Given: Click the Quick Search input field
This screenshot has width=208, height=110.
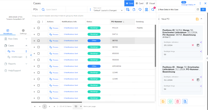Looking at the screenshot, I should pyautogui.click(x=55, y=10).
